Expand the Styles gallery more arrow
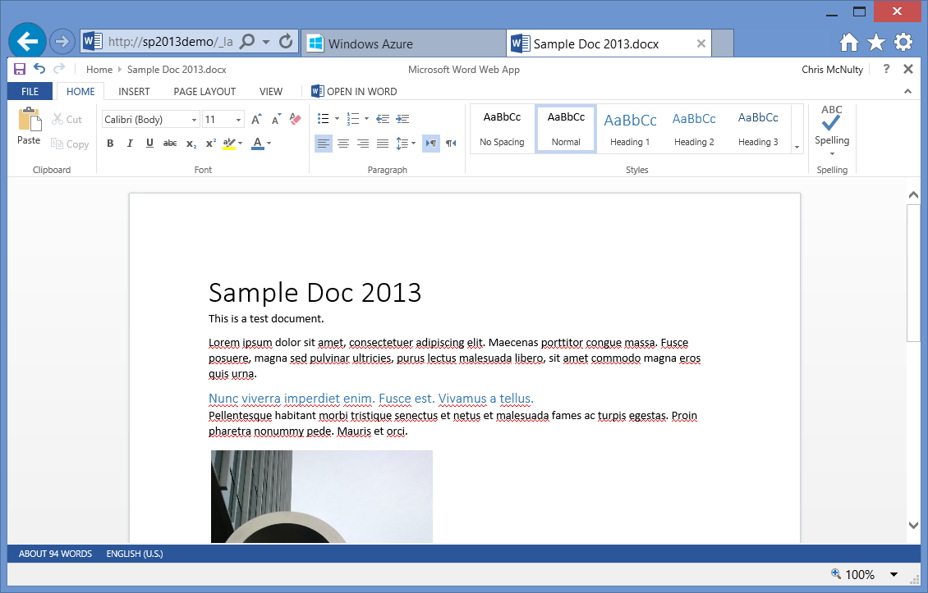 click(797, 148)
